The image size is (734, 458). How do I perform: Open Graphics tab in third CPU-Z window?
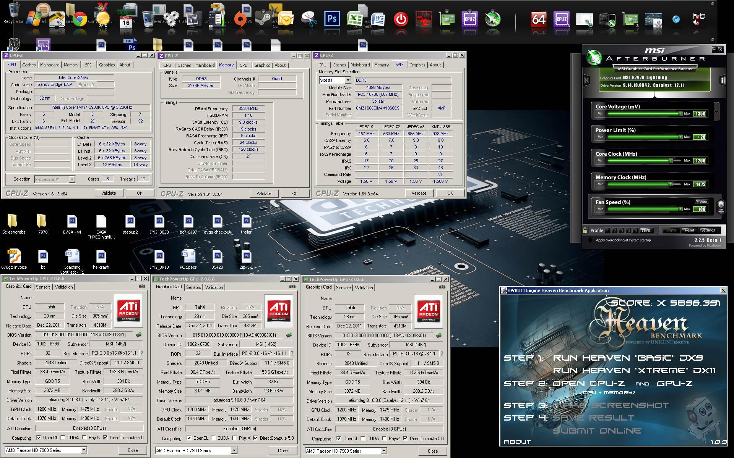tap(417, 65)
